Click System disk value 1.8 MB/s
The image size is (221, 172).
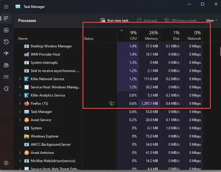coord(173,128)
